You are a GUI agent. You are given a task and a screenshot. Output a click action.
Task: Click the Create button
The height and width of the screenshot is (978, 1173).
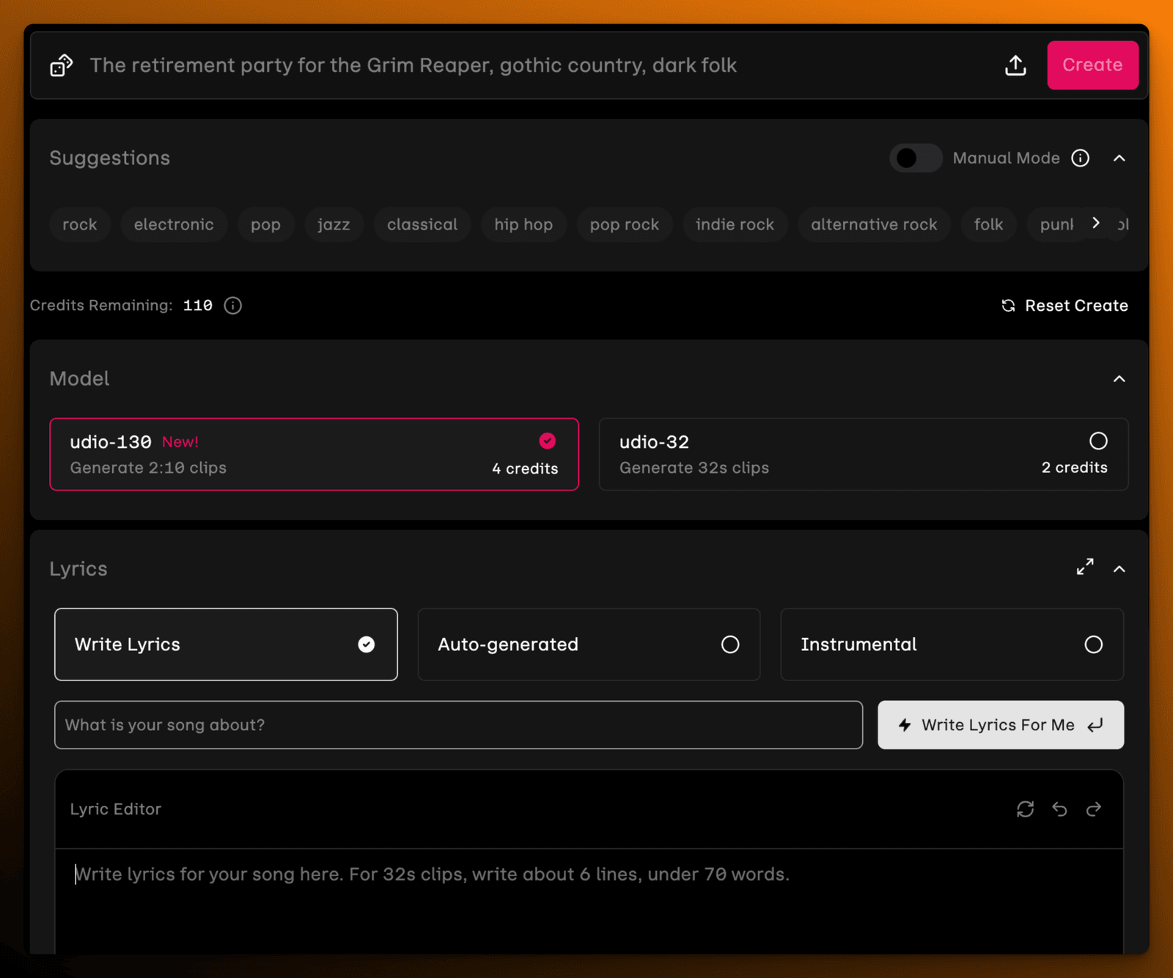click(x=1092, y=65)
